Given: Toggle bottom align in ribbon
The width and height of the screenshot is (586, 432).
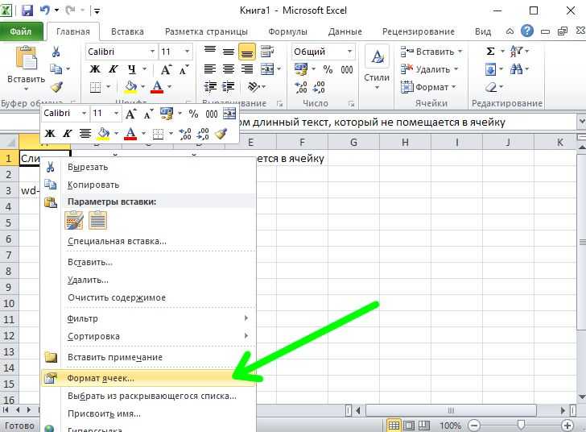Looking at the screenshot, I should (246, 52).
